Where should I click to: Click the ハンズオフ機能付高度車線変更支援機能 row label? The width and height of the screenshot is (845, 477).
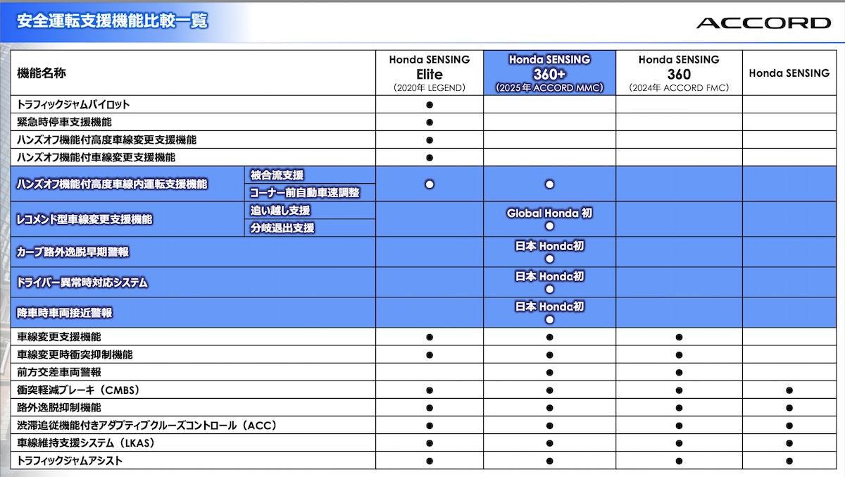[106, 140]
